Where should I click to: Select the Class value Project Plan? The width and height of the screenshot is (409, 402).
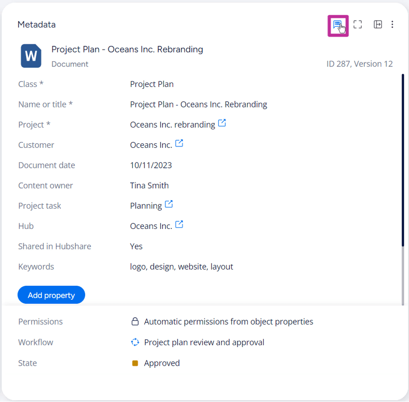(x=152, y=84)
